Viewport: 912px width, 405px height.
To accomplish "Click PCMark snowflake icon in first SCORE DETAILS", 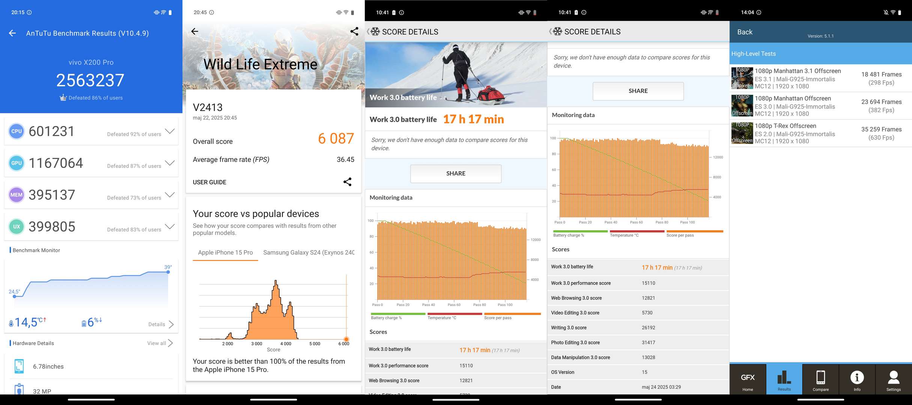I will tap(375, 31).
